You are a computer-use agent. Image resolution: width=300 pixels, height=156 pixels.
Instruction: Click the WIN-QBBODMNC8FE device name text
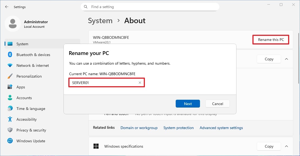pos(111,37)
